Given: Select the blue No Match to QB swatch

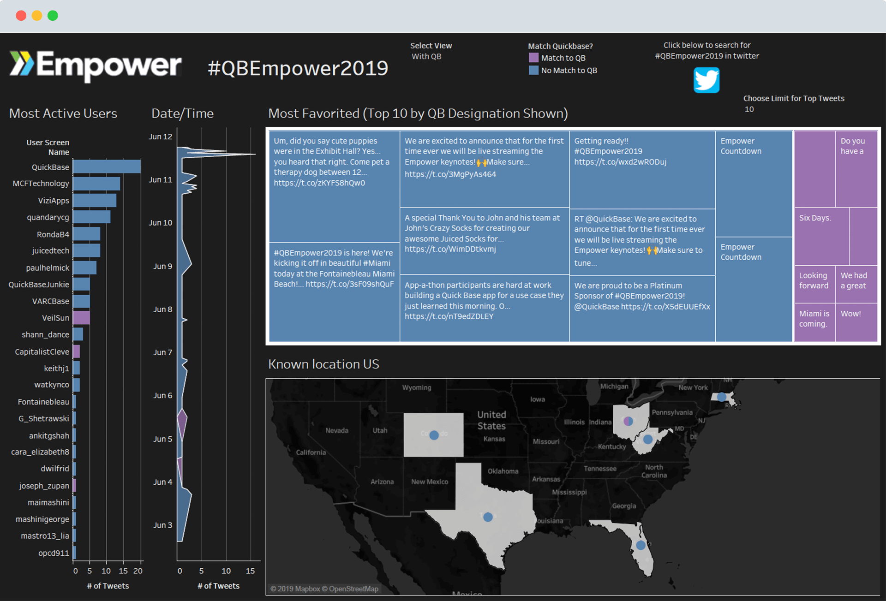Looking at the screenshot, I should pyautogui.click(x=533, y=70).
